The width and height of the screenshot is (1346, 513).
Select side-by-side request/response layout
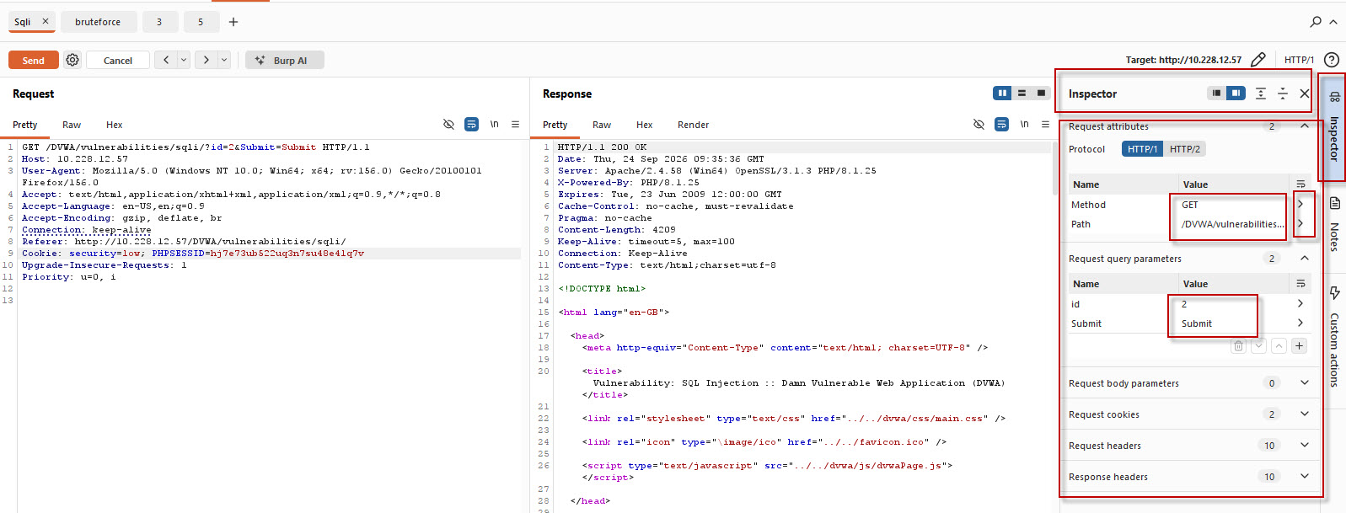1002,94
